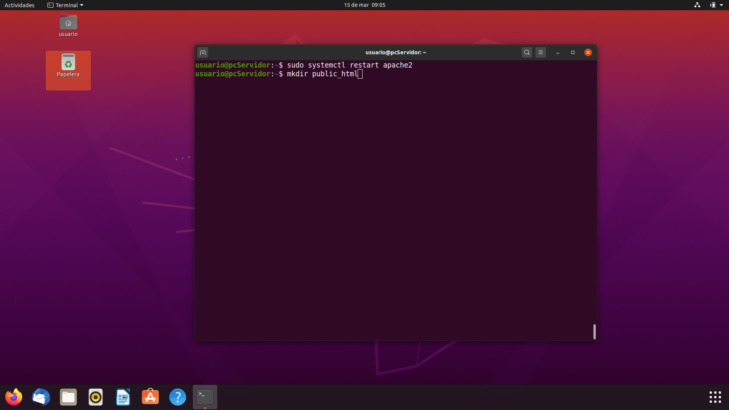The image size is (729, 410).
Task: Open LibreOffice Writer from the dock
Action: pos(123,397)
